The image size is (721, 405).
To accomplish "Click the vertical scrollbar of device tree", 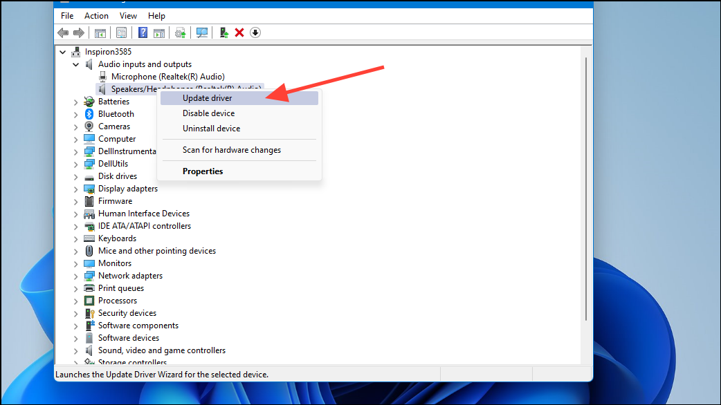I will 586,189.
